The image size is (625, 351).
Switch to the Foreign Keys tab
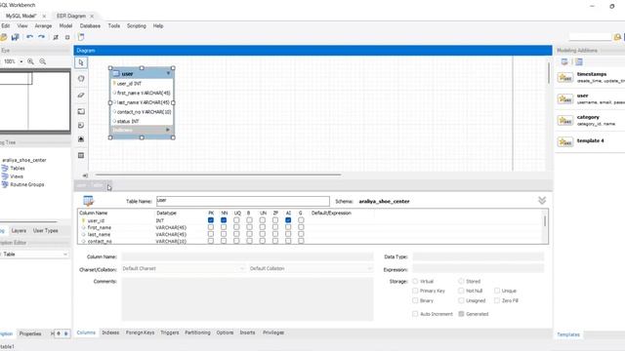[x=140, y=332]
